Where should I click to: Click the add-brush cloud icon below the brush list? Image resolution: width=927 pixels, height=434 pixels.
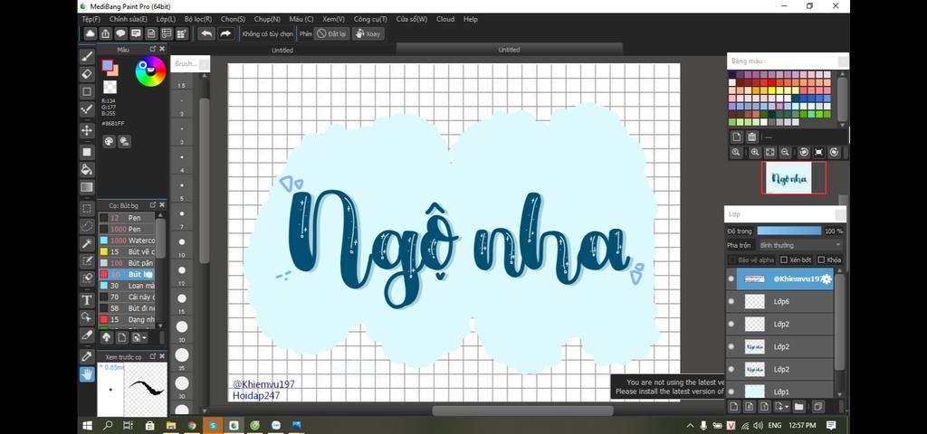click(x=107, y=337)
